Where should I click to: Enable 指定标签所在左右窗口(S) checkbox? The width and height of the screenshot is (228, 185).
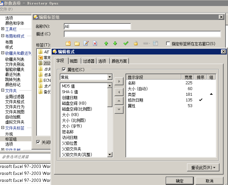(168, 44)
